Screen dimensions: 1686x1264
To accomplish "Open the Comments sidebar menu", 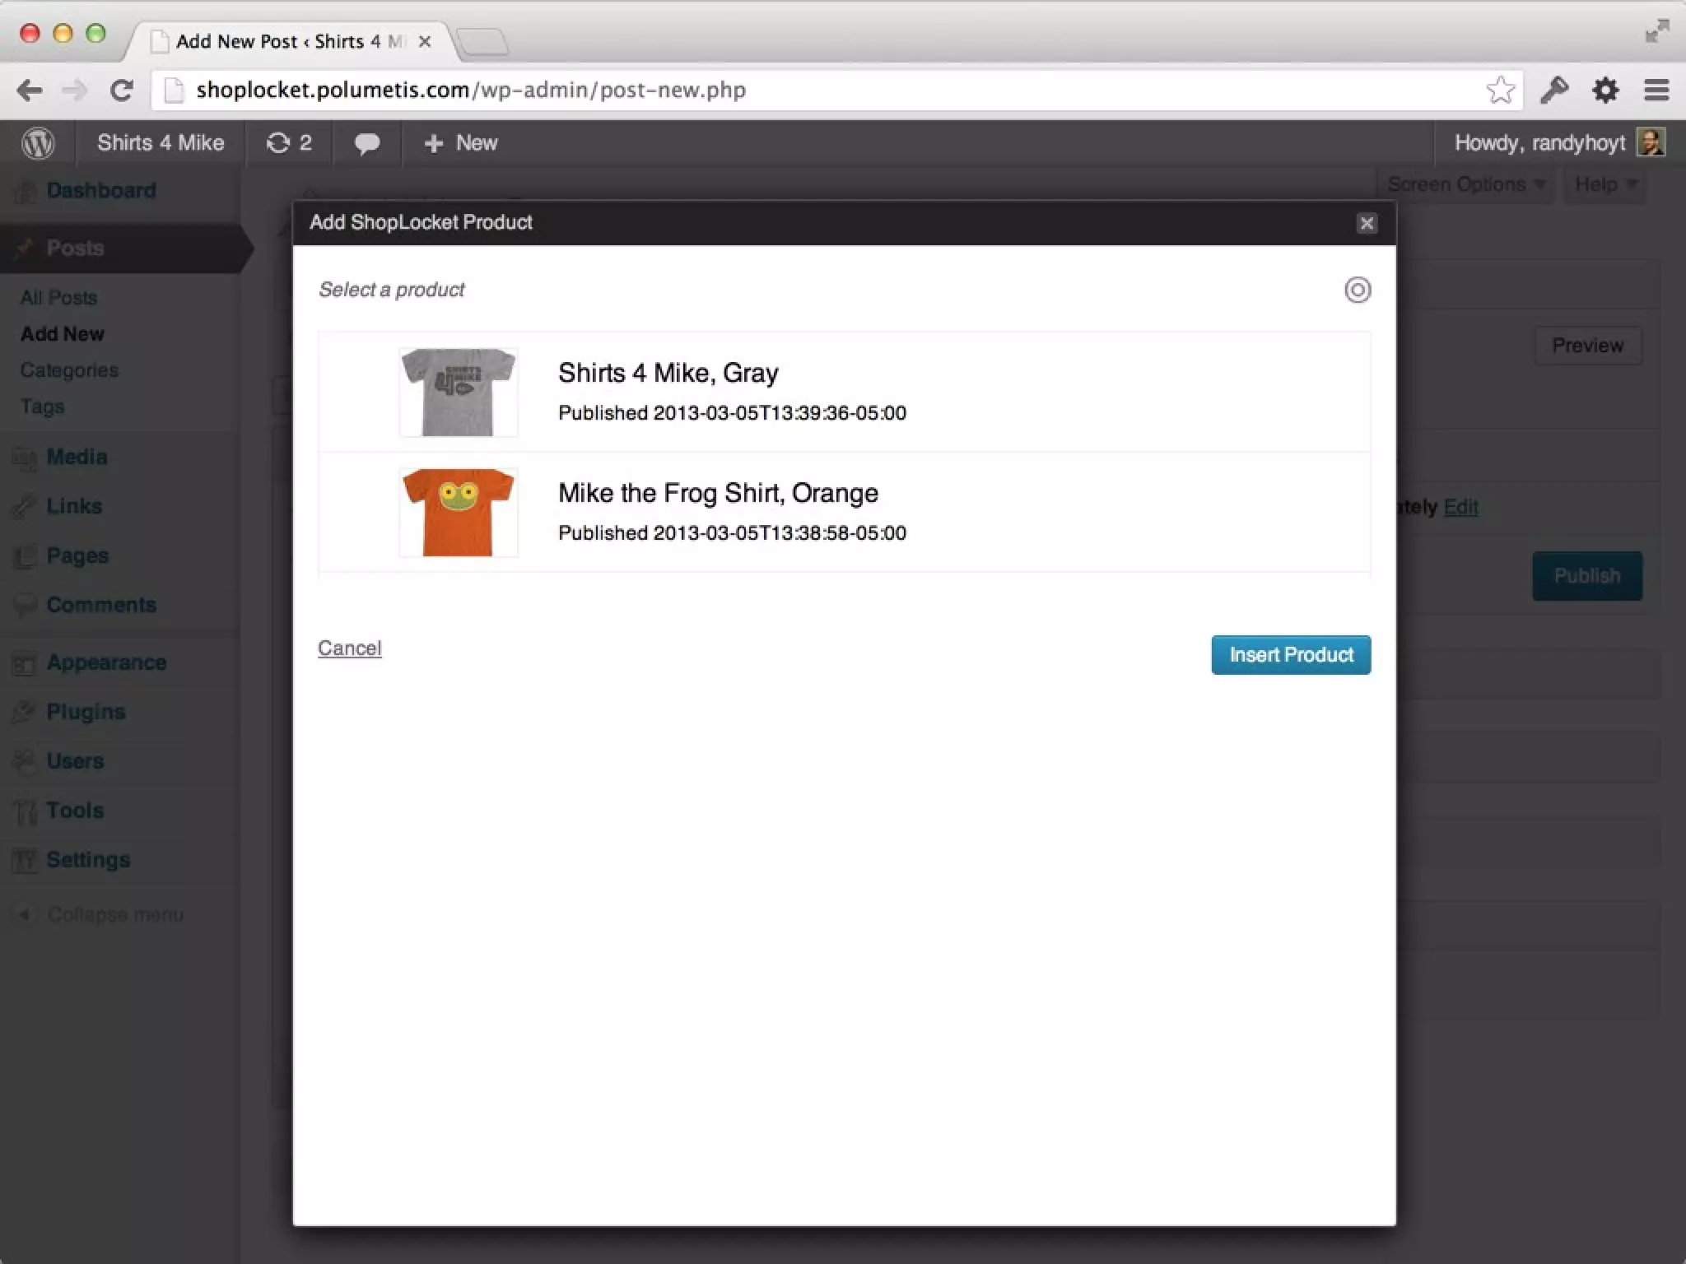I will 101,605.
